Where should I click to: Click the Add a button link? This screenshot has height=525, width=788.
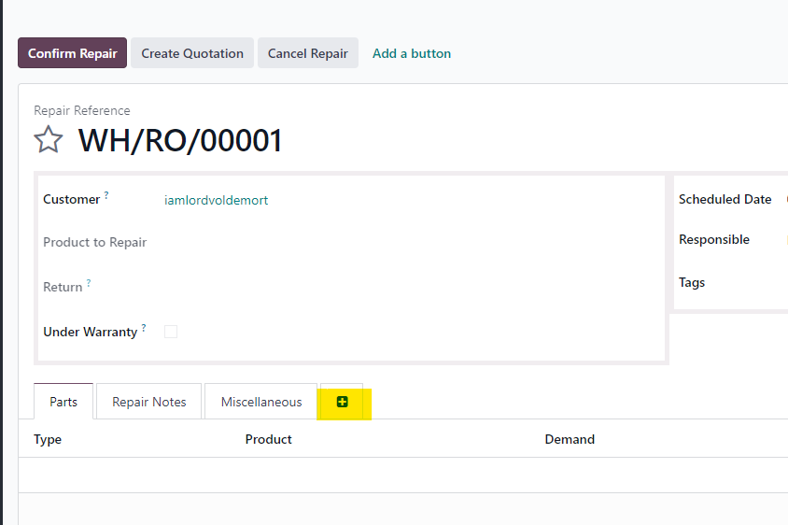[x=412, y=53]
